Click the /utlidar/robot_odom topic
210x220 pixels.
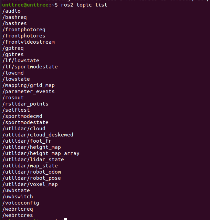click(x=32, y=172)
